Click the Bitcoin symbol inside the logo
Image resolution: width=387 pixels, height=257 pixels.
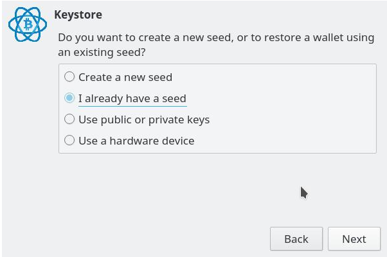28,24
